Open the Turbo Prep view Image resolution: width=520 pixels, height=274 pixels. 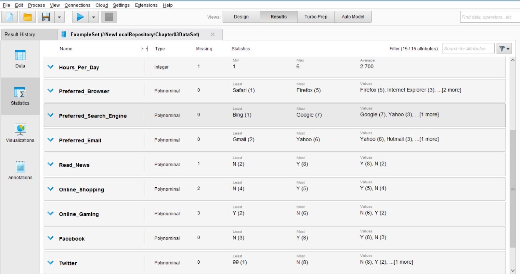(x=316, y=17)
